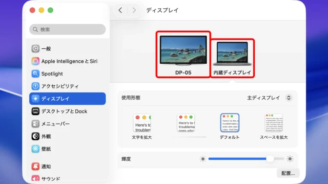Click the 壁紙 wallpaper flower icon
The image size is (328, 184).
click(35, 149)
